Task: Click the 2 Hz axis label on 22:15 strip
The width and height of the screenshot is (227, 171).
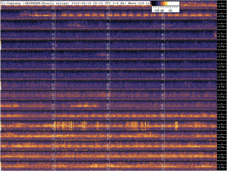Action: click(222, 67)
